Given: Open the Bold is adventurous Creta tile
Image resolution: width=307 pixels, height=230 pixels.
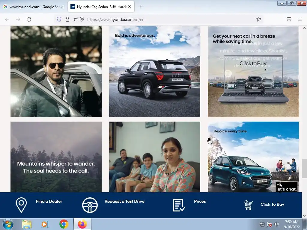Looking at the screenshot, I should click(154, 72).
